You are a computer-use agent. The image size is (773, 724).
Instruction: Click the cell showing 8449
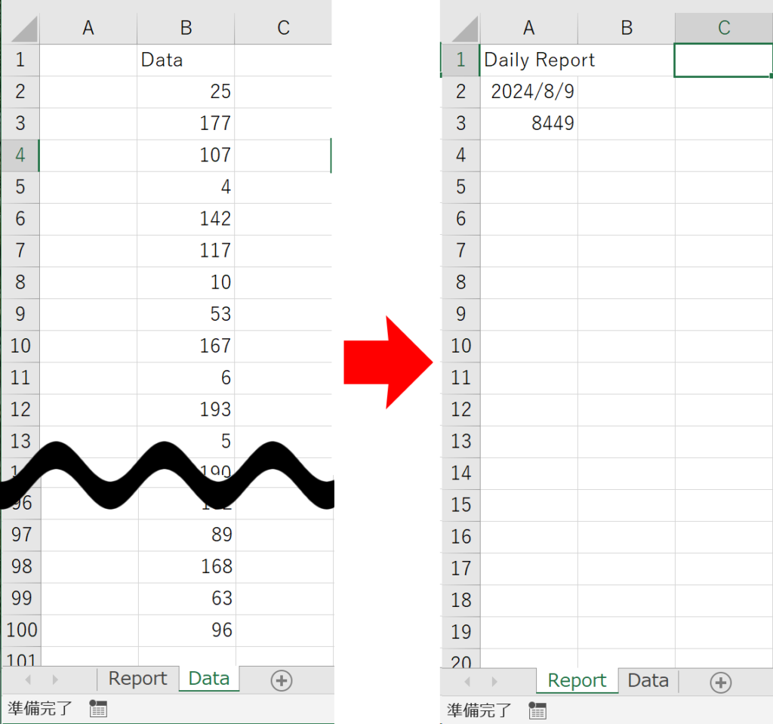pyautogui.click(x=528, y=122)
